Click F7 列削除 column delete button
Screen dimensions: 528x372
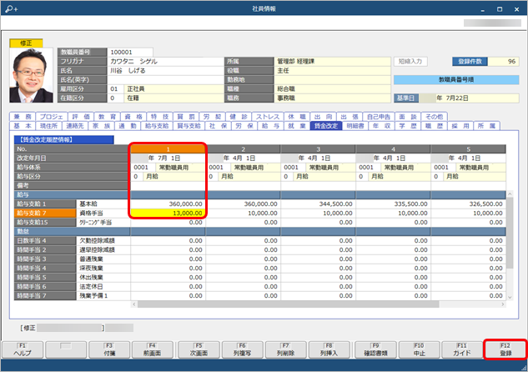click(285, 349)
